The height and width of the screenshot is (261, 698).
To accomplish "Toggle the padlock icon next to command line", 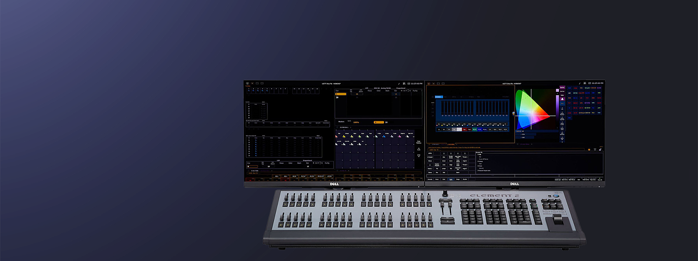I will [x=600, y=150].
